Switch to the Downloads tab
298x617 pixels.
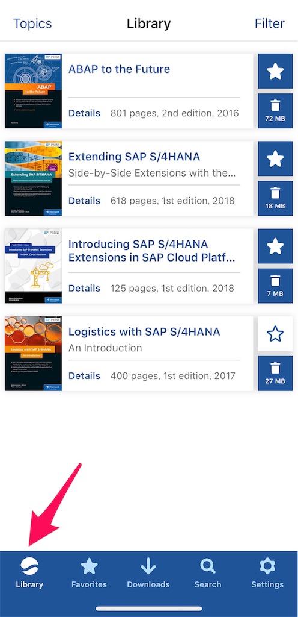148,573
